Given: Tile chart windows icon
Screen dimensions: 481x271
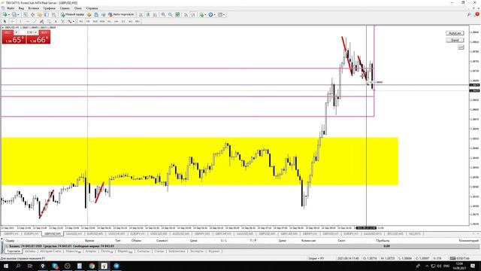Looking at the screenshot, I should [x=177, y=14].
